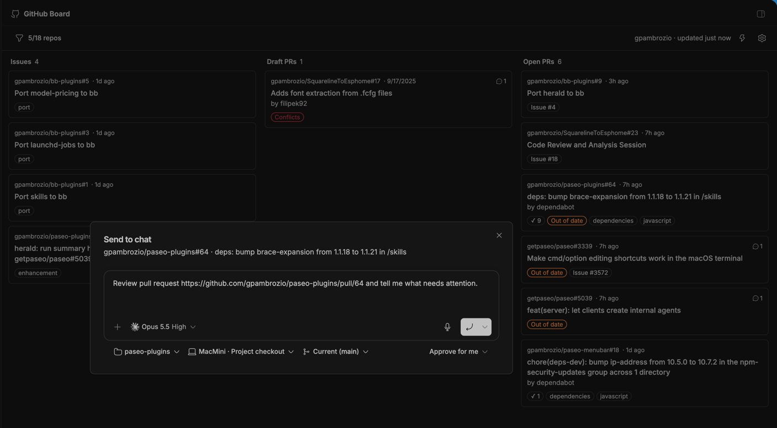Open MacMini Project checkout dropdown

241,352
